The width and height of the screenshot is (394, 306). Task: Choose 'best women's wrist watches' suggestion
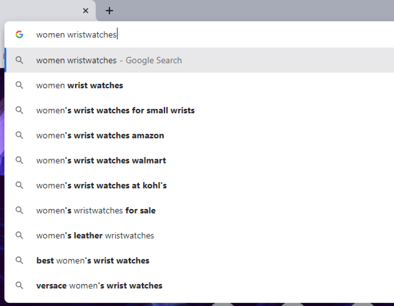pyautogui.click(x=199, y=261)
